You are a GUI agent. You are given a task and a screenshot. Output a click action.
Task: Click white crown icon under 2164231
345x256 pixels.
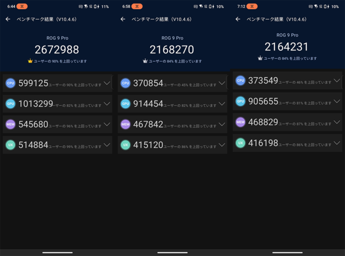point(260,58)
